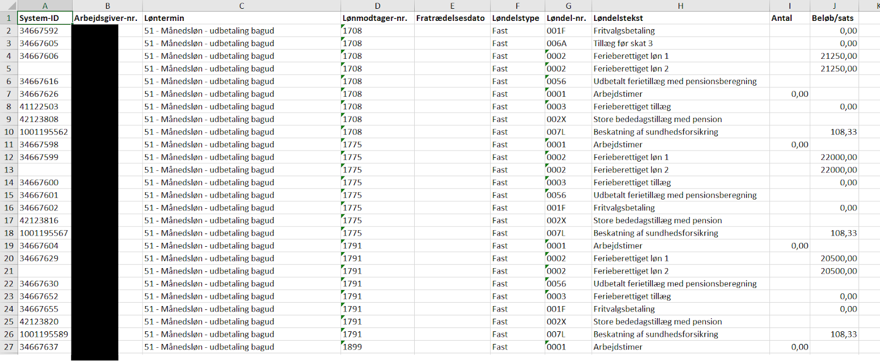Viewport: 880px width, 361px height.
Task: Select column D header
Action: (377, 5)
